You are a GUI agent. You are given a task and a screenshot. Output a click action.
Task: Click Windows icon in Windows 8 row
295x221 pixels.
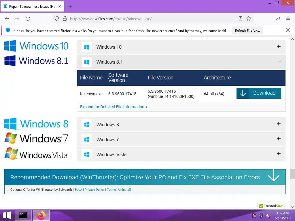tap(87, 125)
